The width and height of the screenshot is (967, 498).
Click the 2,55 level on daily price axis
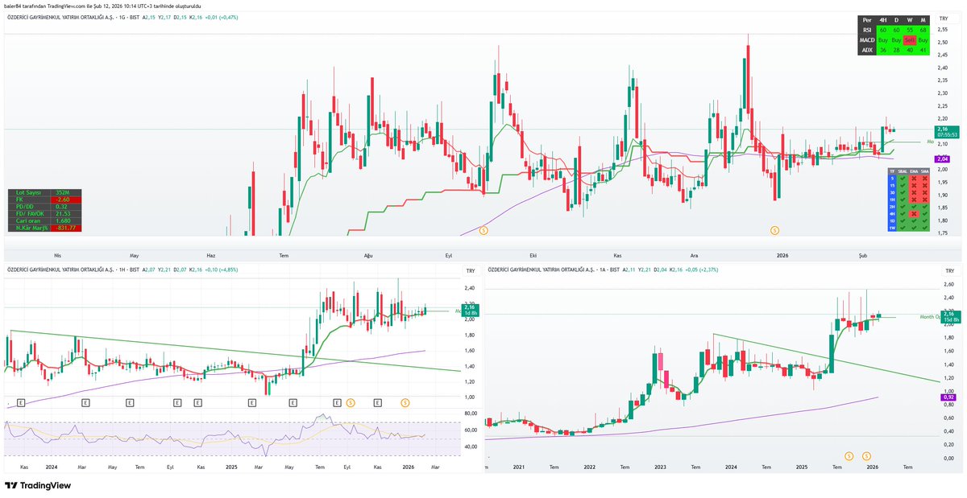pos(943,30)
